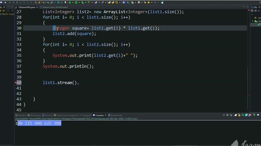The width and height of the screenshot is (261, 146).
Task: Click the perspective icon at toolbar end
Action: click(162, 2)
